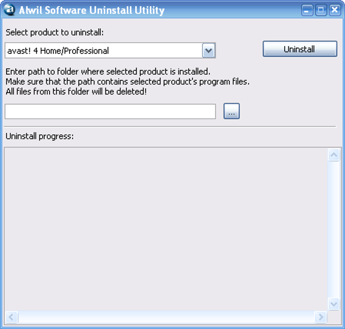Minimize the Uninstall Utility window
Image resolution: width=345 pixels, height=329 pixels.
(x=307, y=10)
